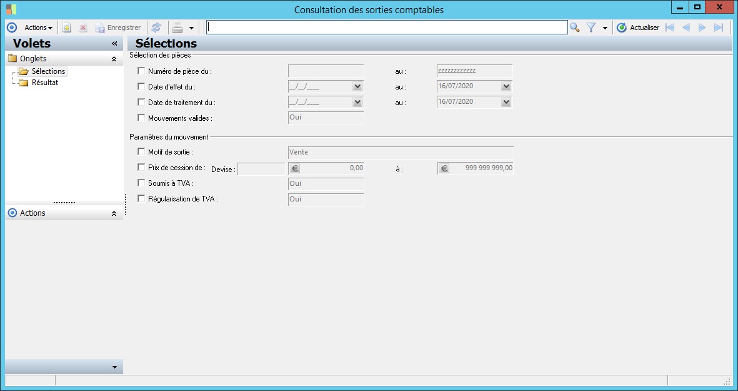Click the magnifier search icon
This screenshot has width=738, height=391.
point(574,28)
